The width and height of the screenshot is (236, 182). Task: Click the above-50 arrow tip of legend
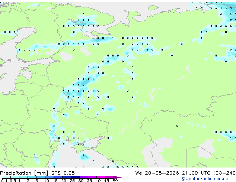coord(118,177)
